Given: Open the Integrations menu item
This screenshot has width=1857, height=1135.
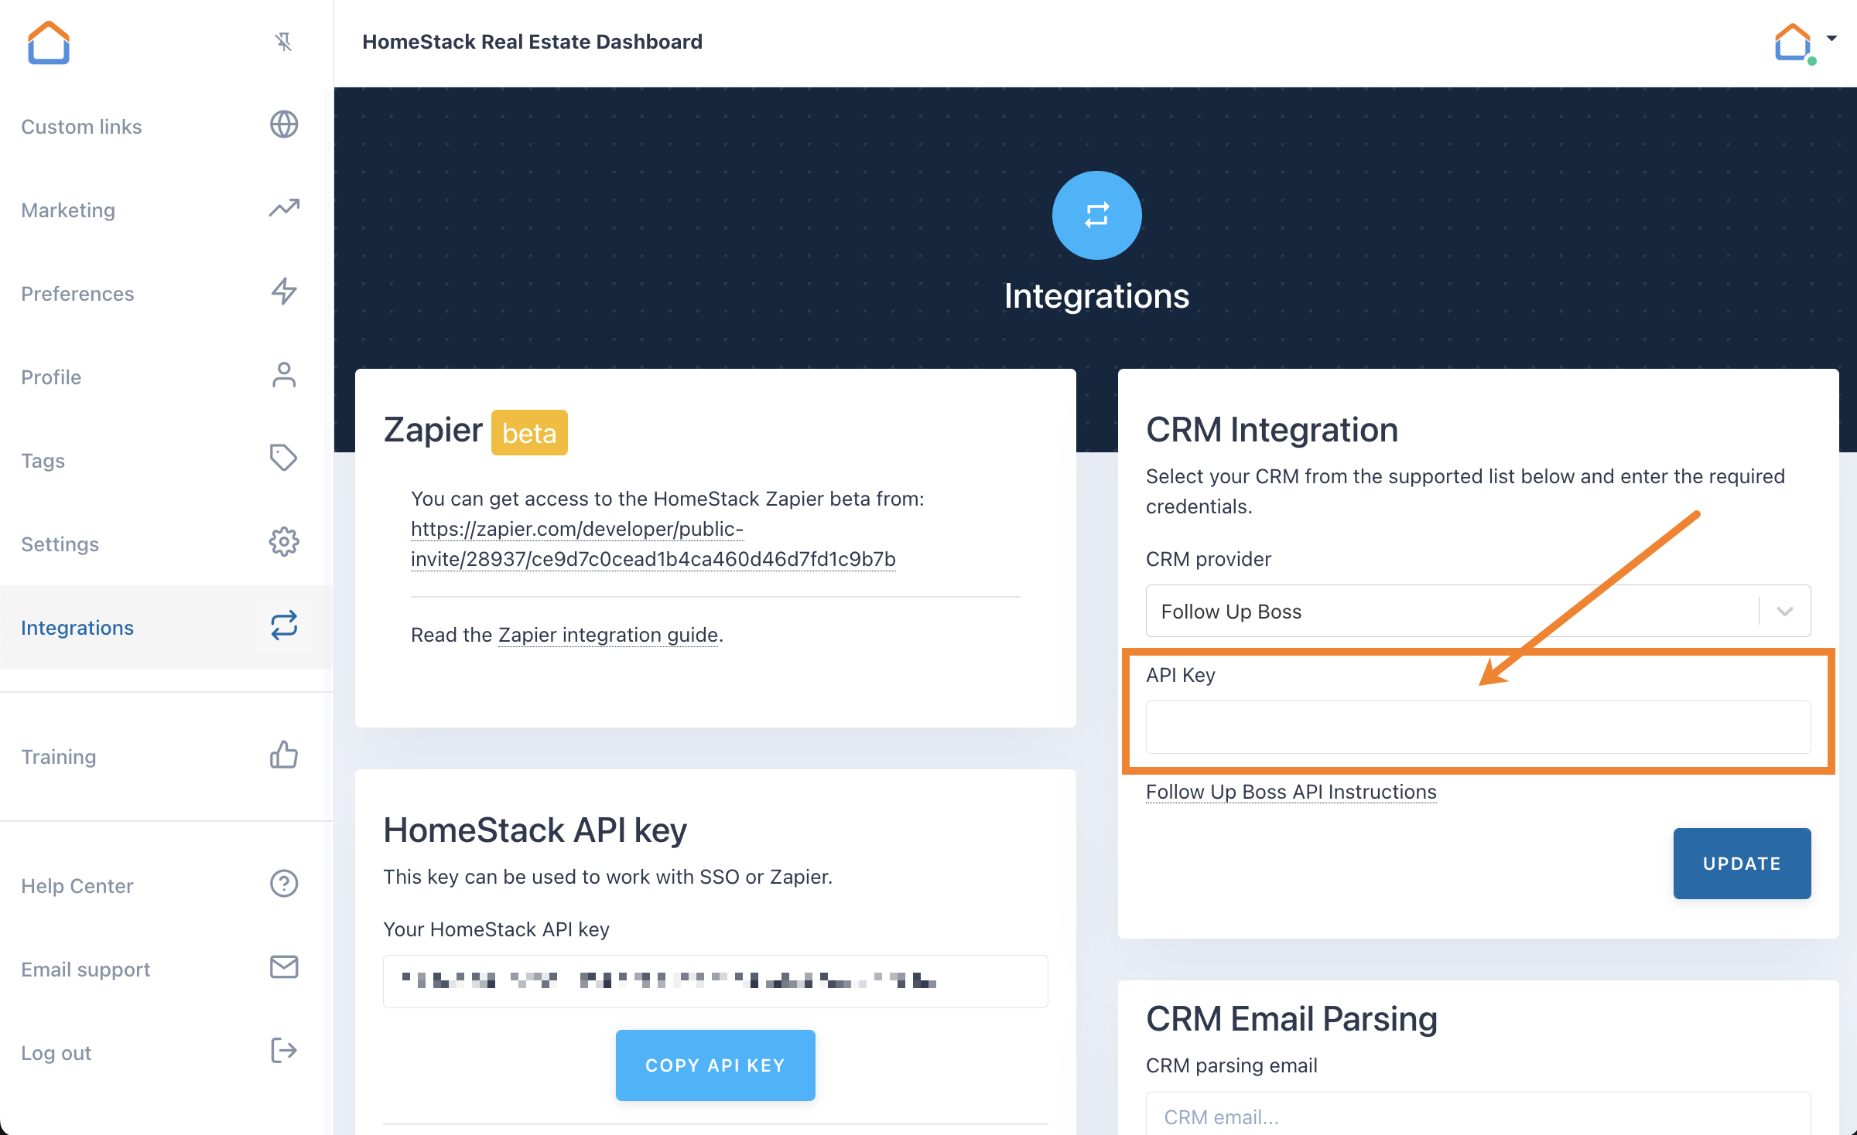Looking at the screenshot, I should tap(77, 627).
